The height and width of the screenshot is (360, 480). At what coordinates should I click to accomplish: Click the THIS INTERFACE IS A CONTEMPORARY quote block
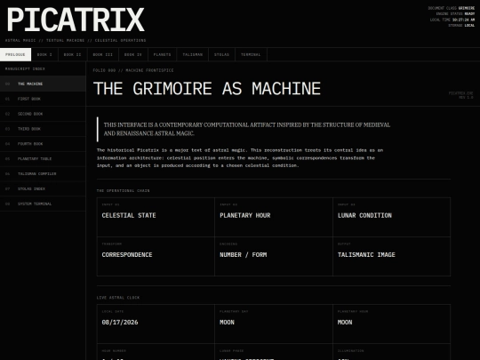click(247, 129)
